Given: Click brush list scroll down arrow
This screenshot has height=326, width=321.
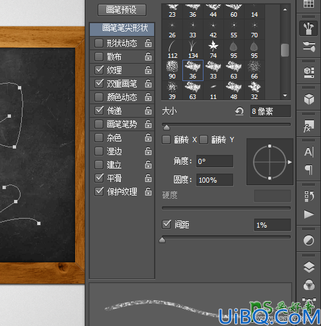Looking at the screenshot, I should (285, 95).
